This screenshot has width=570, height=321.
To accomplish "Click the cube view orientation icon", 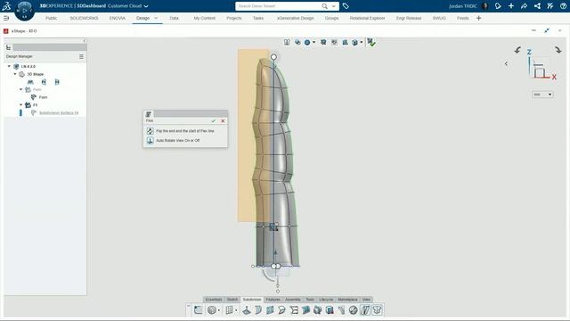I will (x=354, y=42).
